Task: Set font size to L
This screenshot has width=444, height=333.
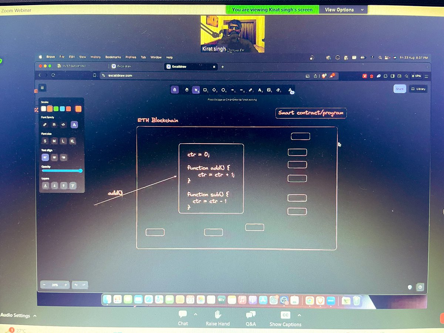Action: pyautogui.click(x=63, y=141)
